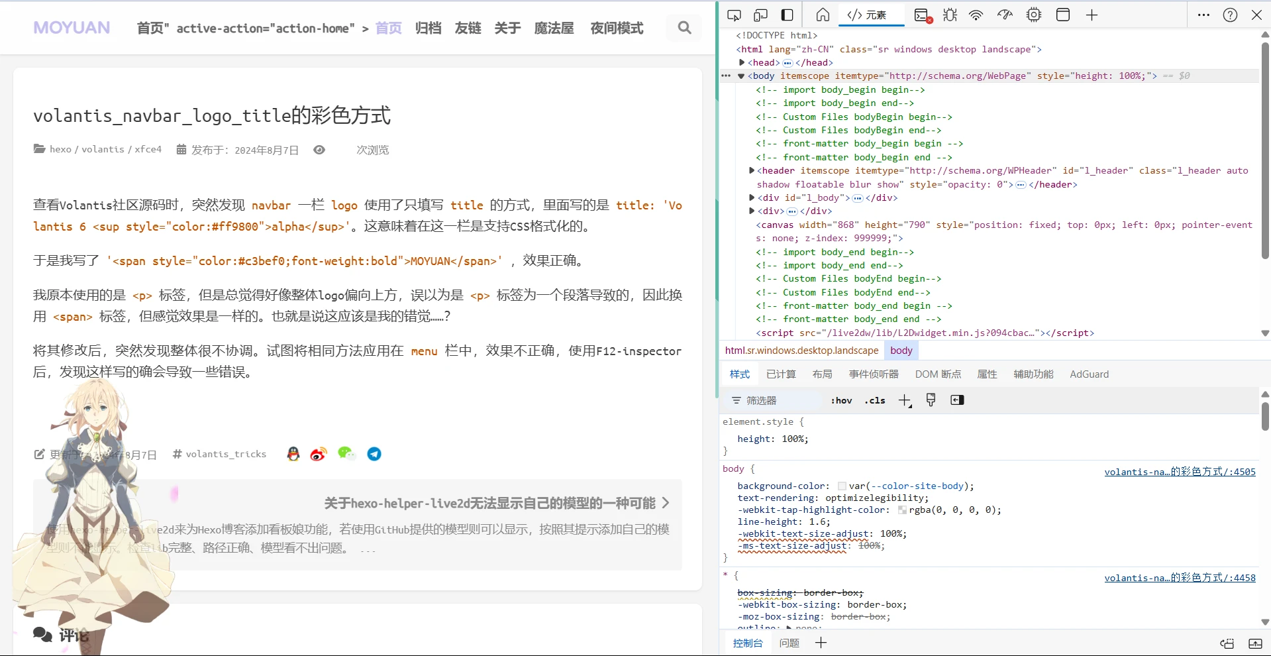Expand the header l_header node
The height and width of the screenshot is (656, 1271).
coord(752,171)
